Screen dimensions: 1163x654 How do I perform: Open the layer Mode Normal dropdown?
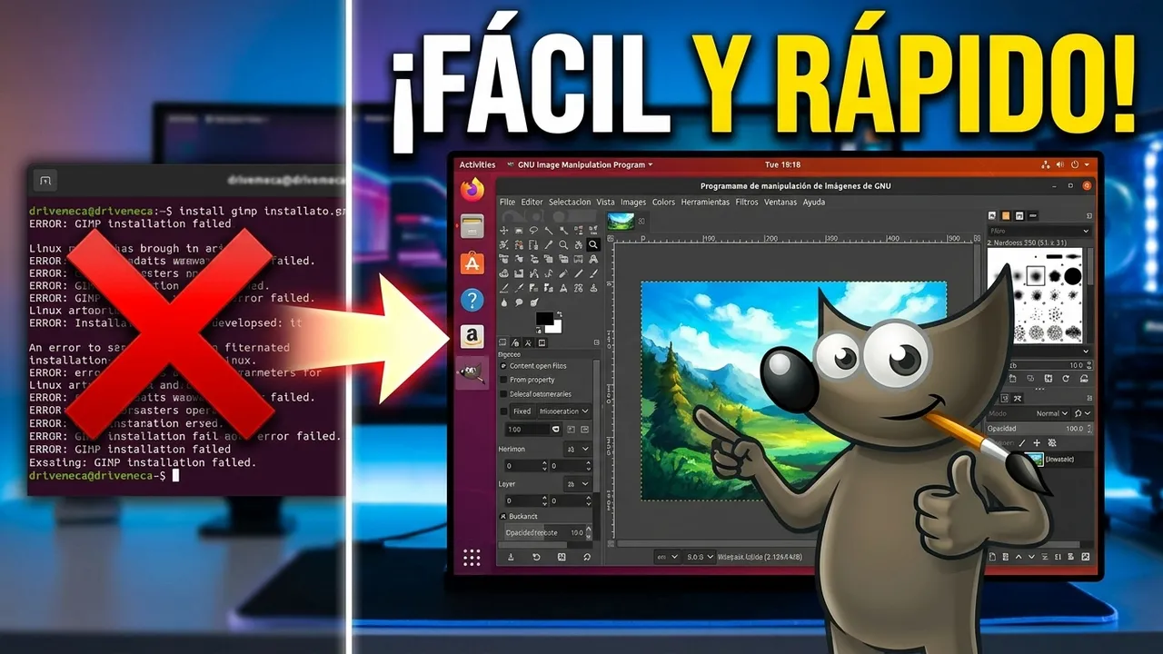pos(1052,413)
